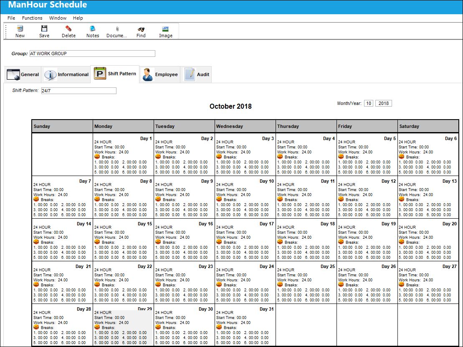The width and height of the screenshot is (463, 347).
Task: Click the Breaks burger icon on Day 10
Action: (219, 199)
